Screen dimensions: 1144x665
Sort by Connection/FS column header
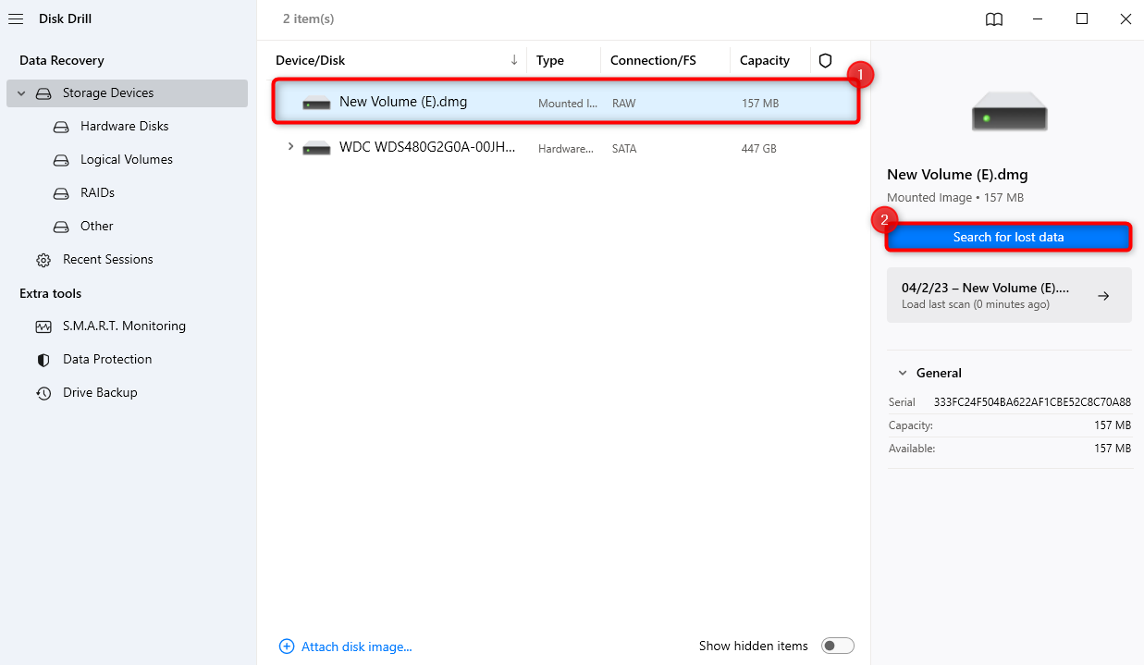coord(653,61)
